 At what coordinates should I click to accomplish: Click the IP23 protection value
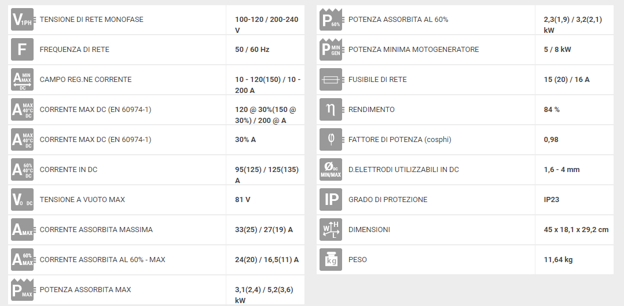(552, 200)
